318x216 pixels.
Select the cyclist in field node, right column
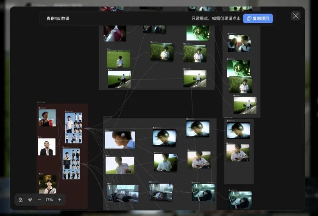pos(245,105)
